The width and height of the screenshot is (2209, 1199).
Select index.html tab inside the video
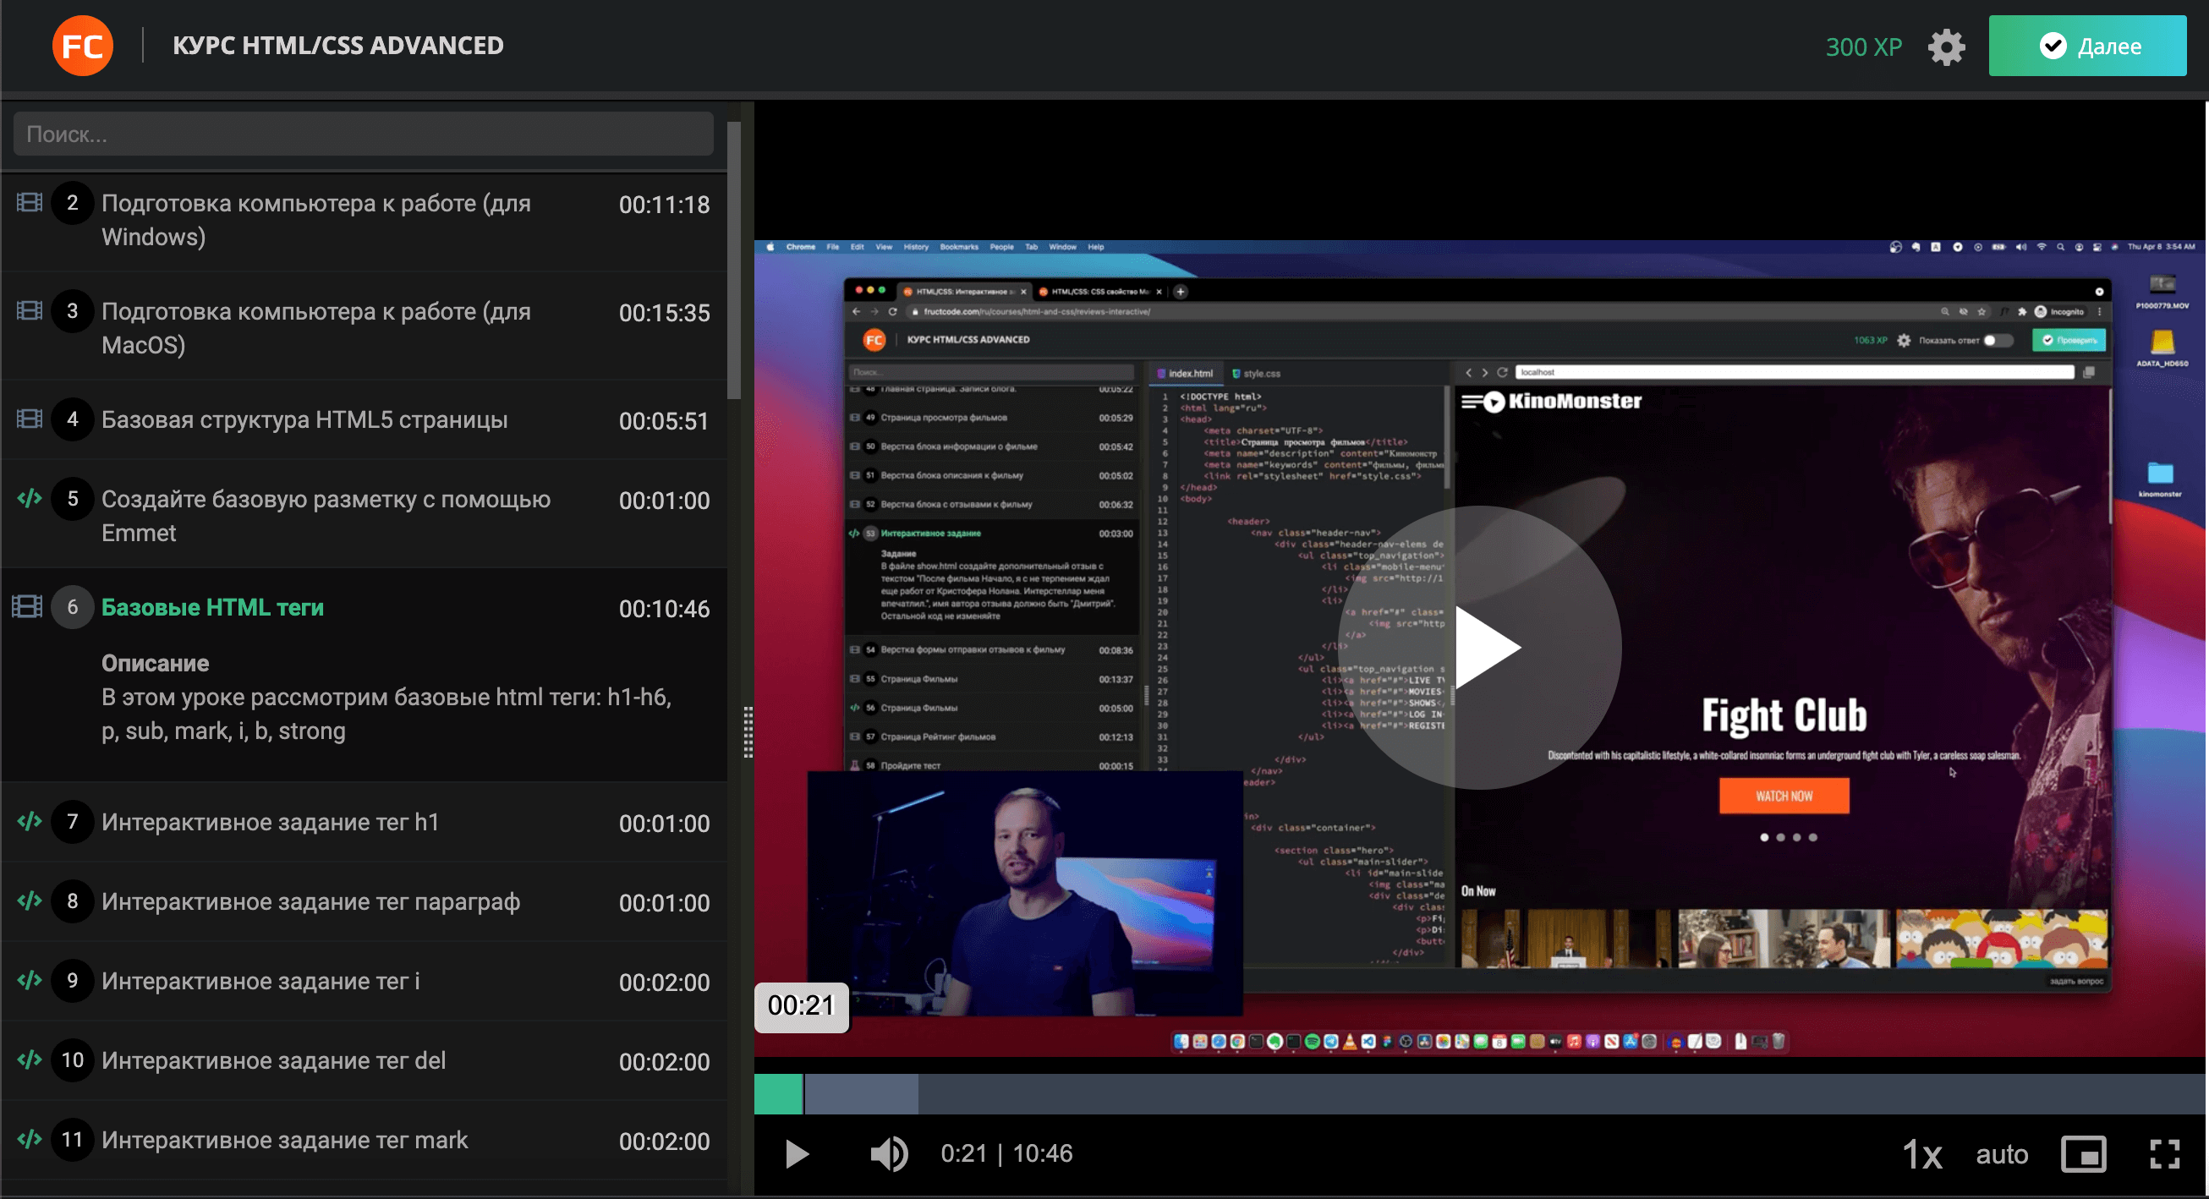[x=1184, y=374]
